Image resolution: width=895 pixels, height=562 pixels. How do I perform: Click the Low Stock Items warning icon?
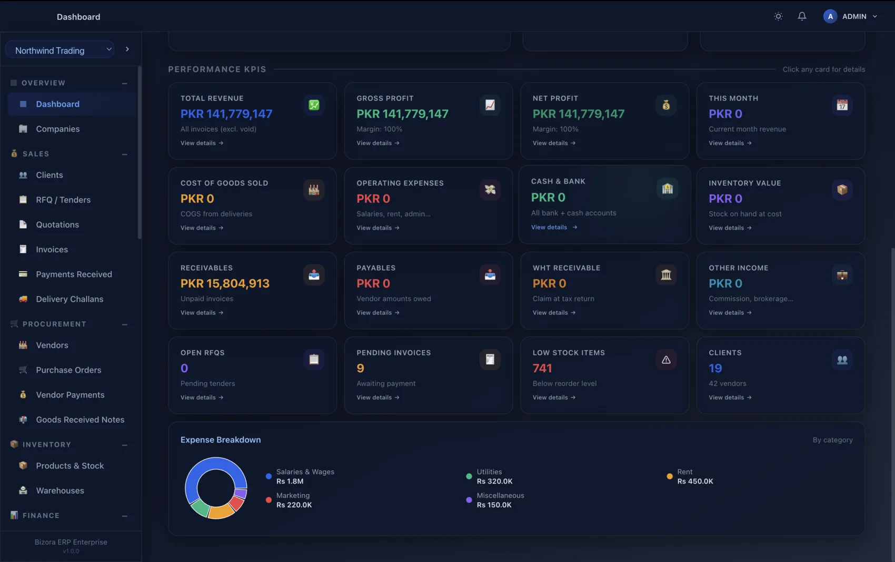[x=666, y=360]
